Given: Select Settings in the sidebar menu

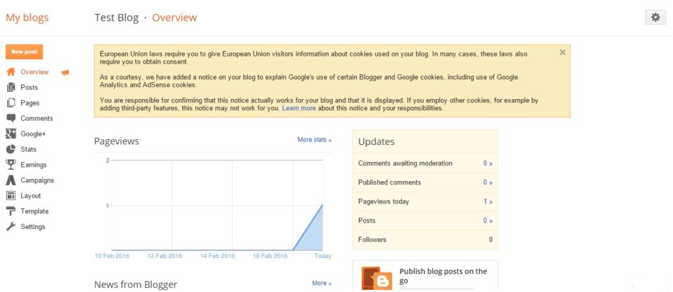Looking at the screenshot, I should click(33, 226).
